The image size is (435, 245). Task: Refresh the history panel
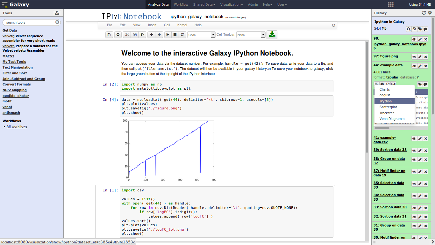(x=424, y=13)
